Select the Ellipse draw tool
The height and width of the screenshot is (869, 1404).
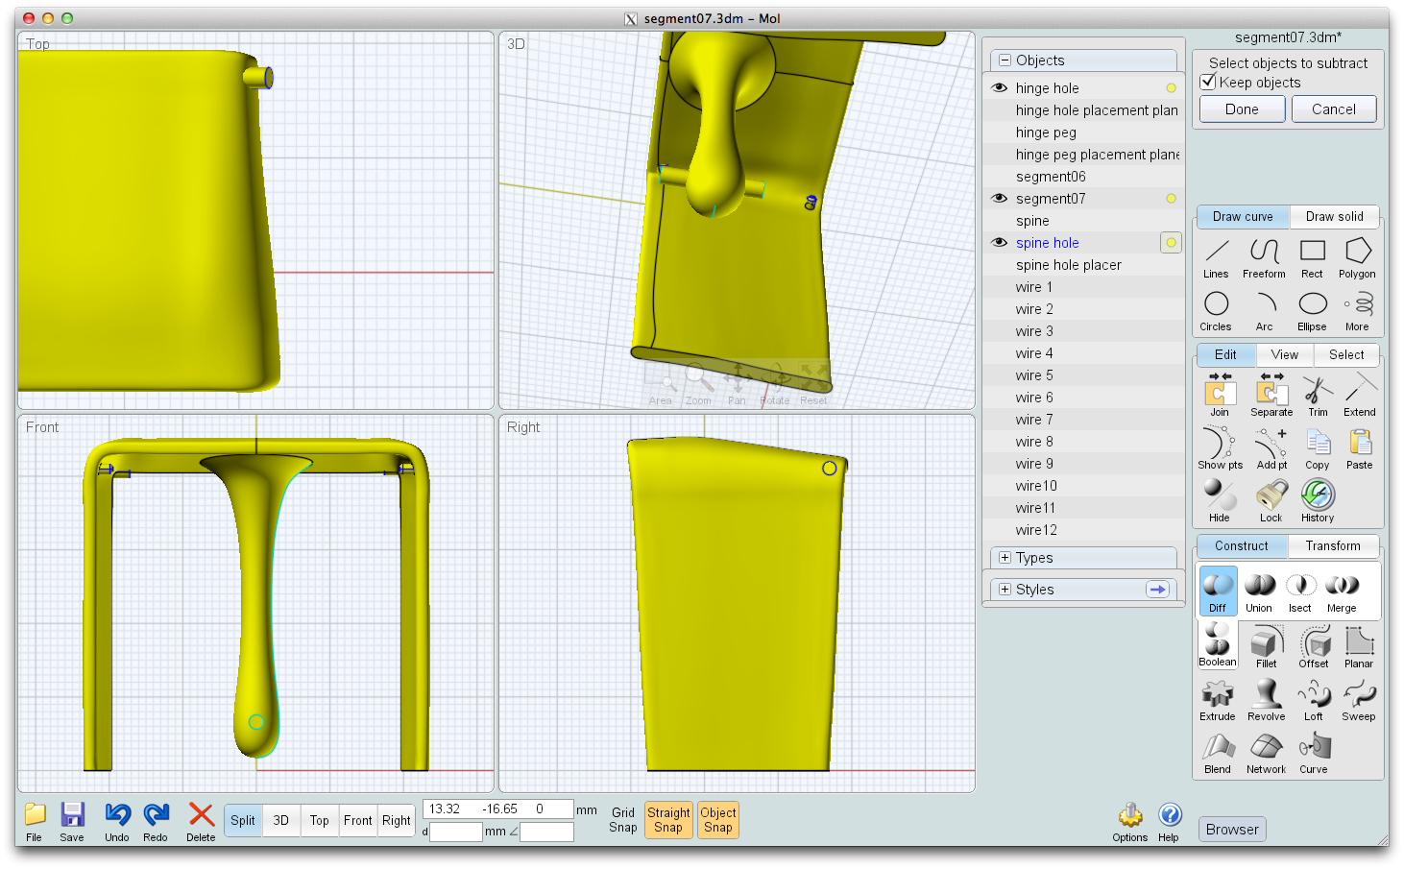coord(1312,311)
